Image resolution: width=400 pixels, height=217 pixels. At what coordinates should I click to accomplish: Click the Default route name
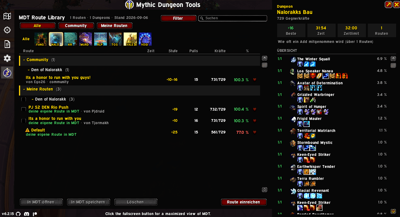tap(38, 130)
